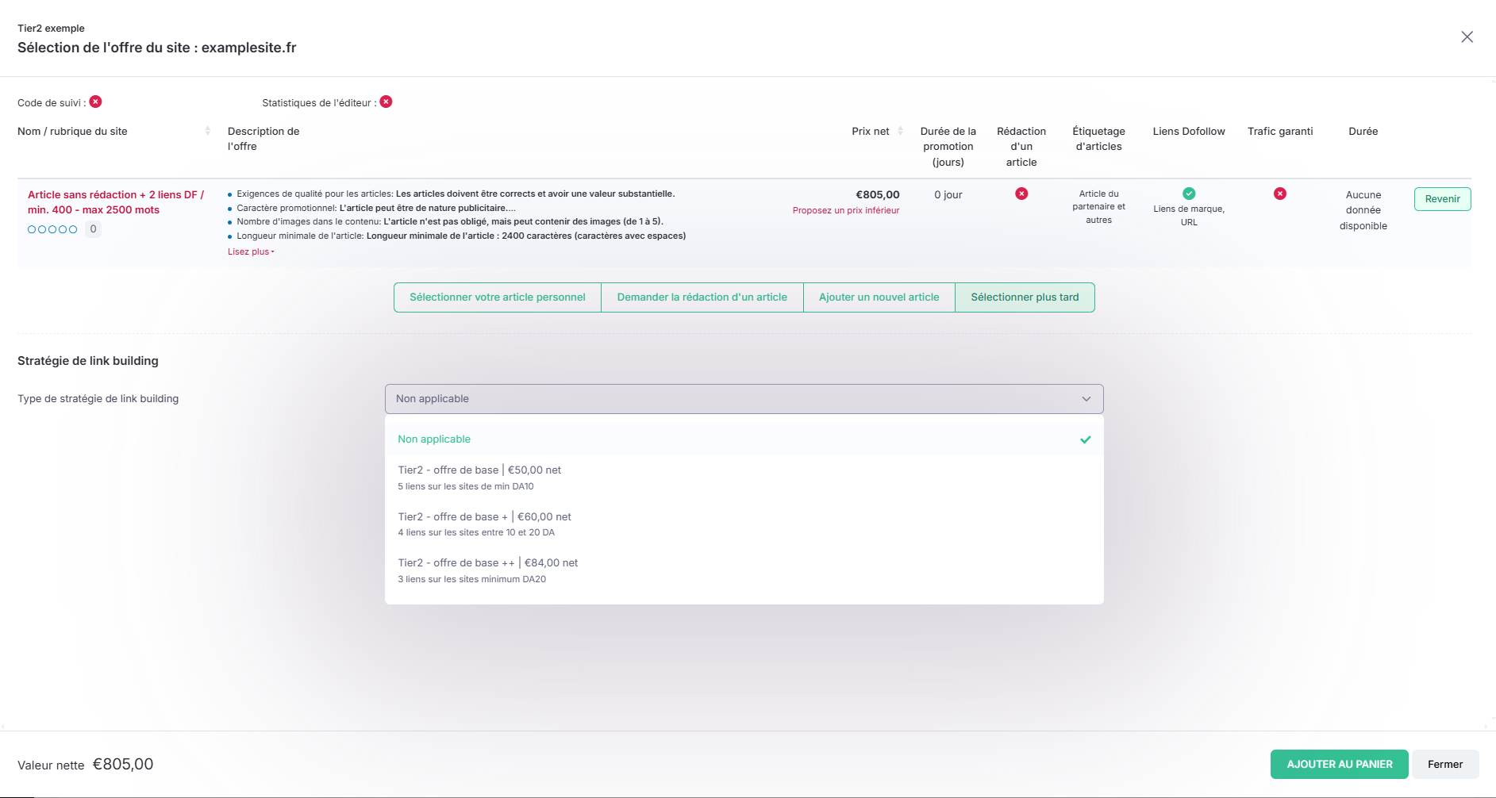Click the red X under Trafic garanti
The width and height of the screenshot is (1496, 798).
point(1280,194)
